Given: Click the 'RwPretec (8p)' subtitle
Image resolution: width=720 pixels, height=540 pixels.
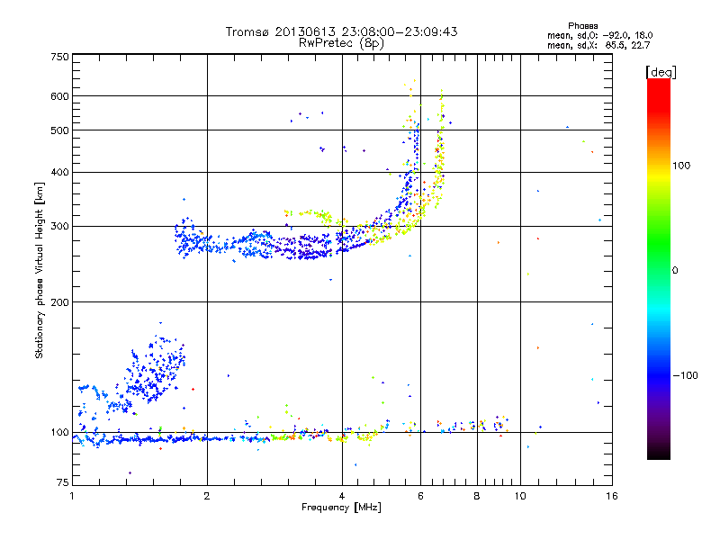Looking at the screenshot, I should pyautogui.click(x=341, y=43).
